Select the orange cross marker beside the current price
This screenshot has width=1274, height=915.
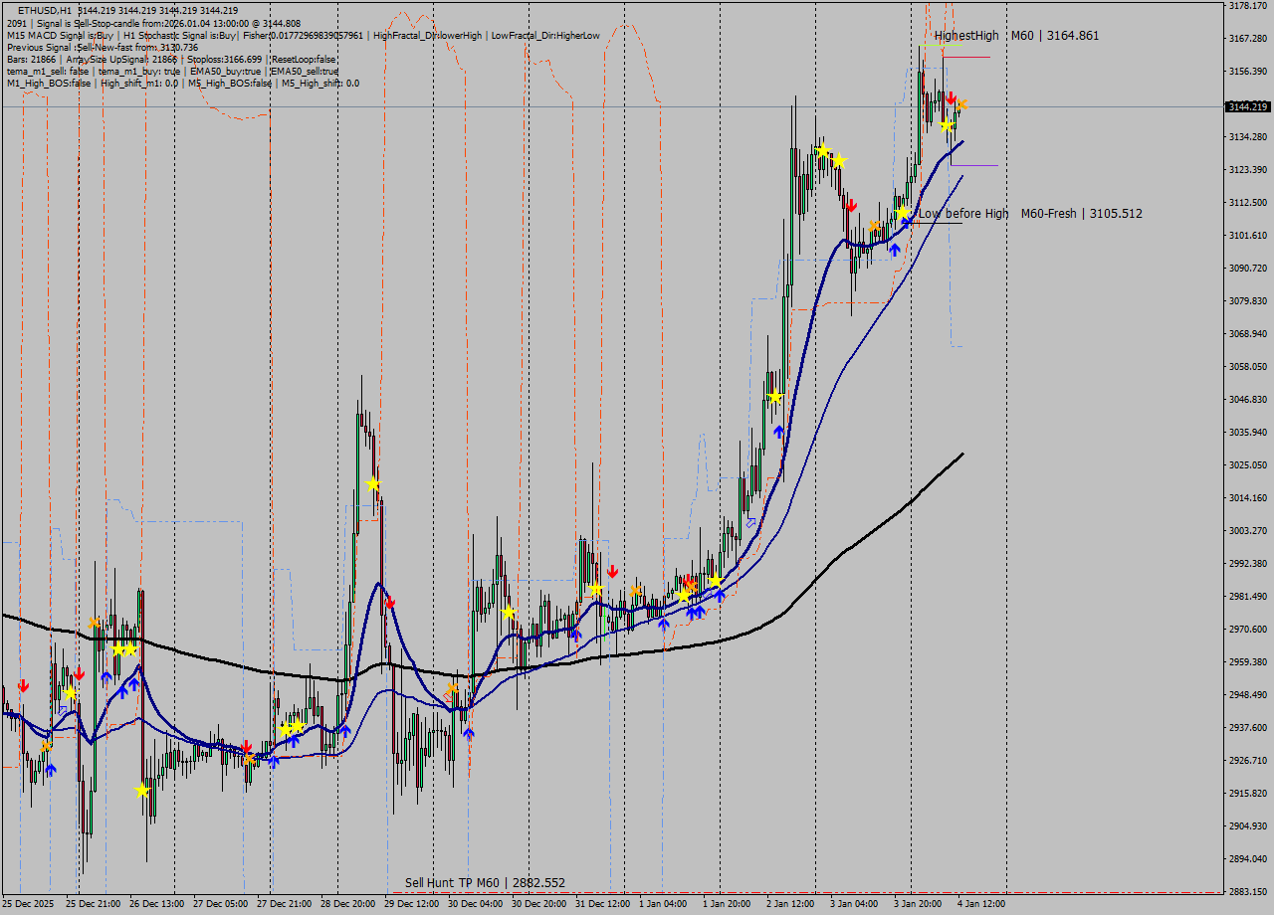point(962,105)
